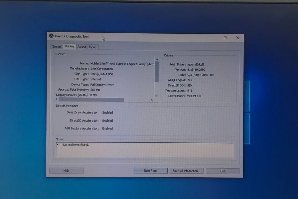Click the DAC Type value 'Internal'
The height and width of the screenshot is (199, 298).
coord(96,79)
